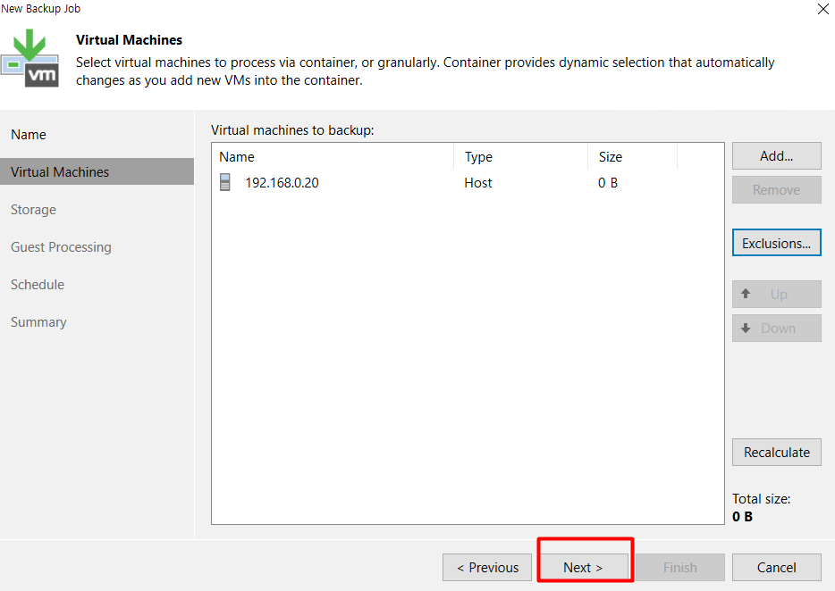The height and width of the screenshot is (591, 835).
Task: Click the host server icon beside 192.168.0.20
Action: click(x=225, y=182)
